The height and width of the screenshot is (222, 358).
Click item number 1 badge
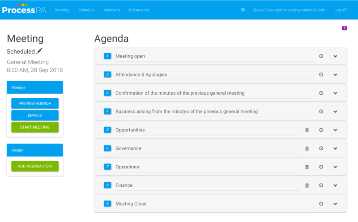click(107, 56)
